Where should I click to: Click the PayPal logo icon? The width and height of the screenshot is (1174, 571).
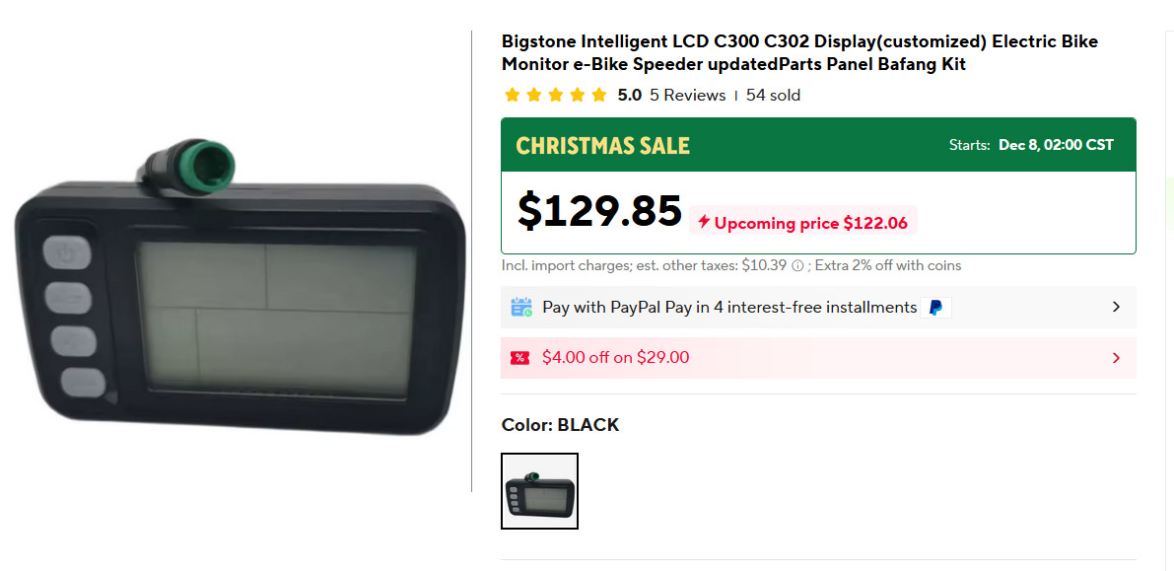point(933,307)
